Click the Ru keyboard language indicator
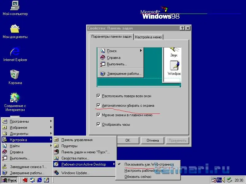246x184 pixels. [219, 180]
